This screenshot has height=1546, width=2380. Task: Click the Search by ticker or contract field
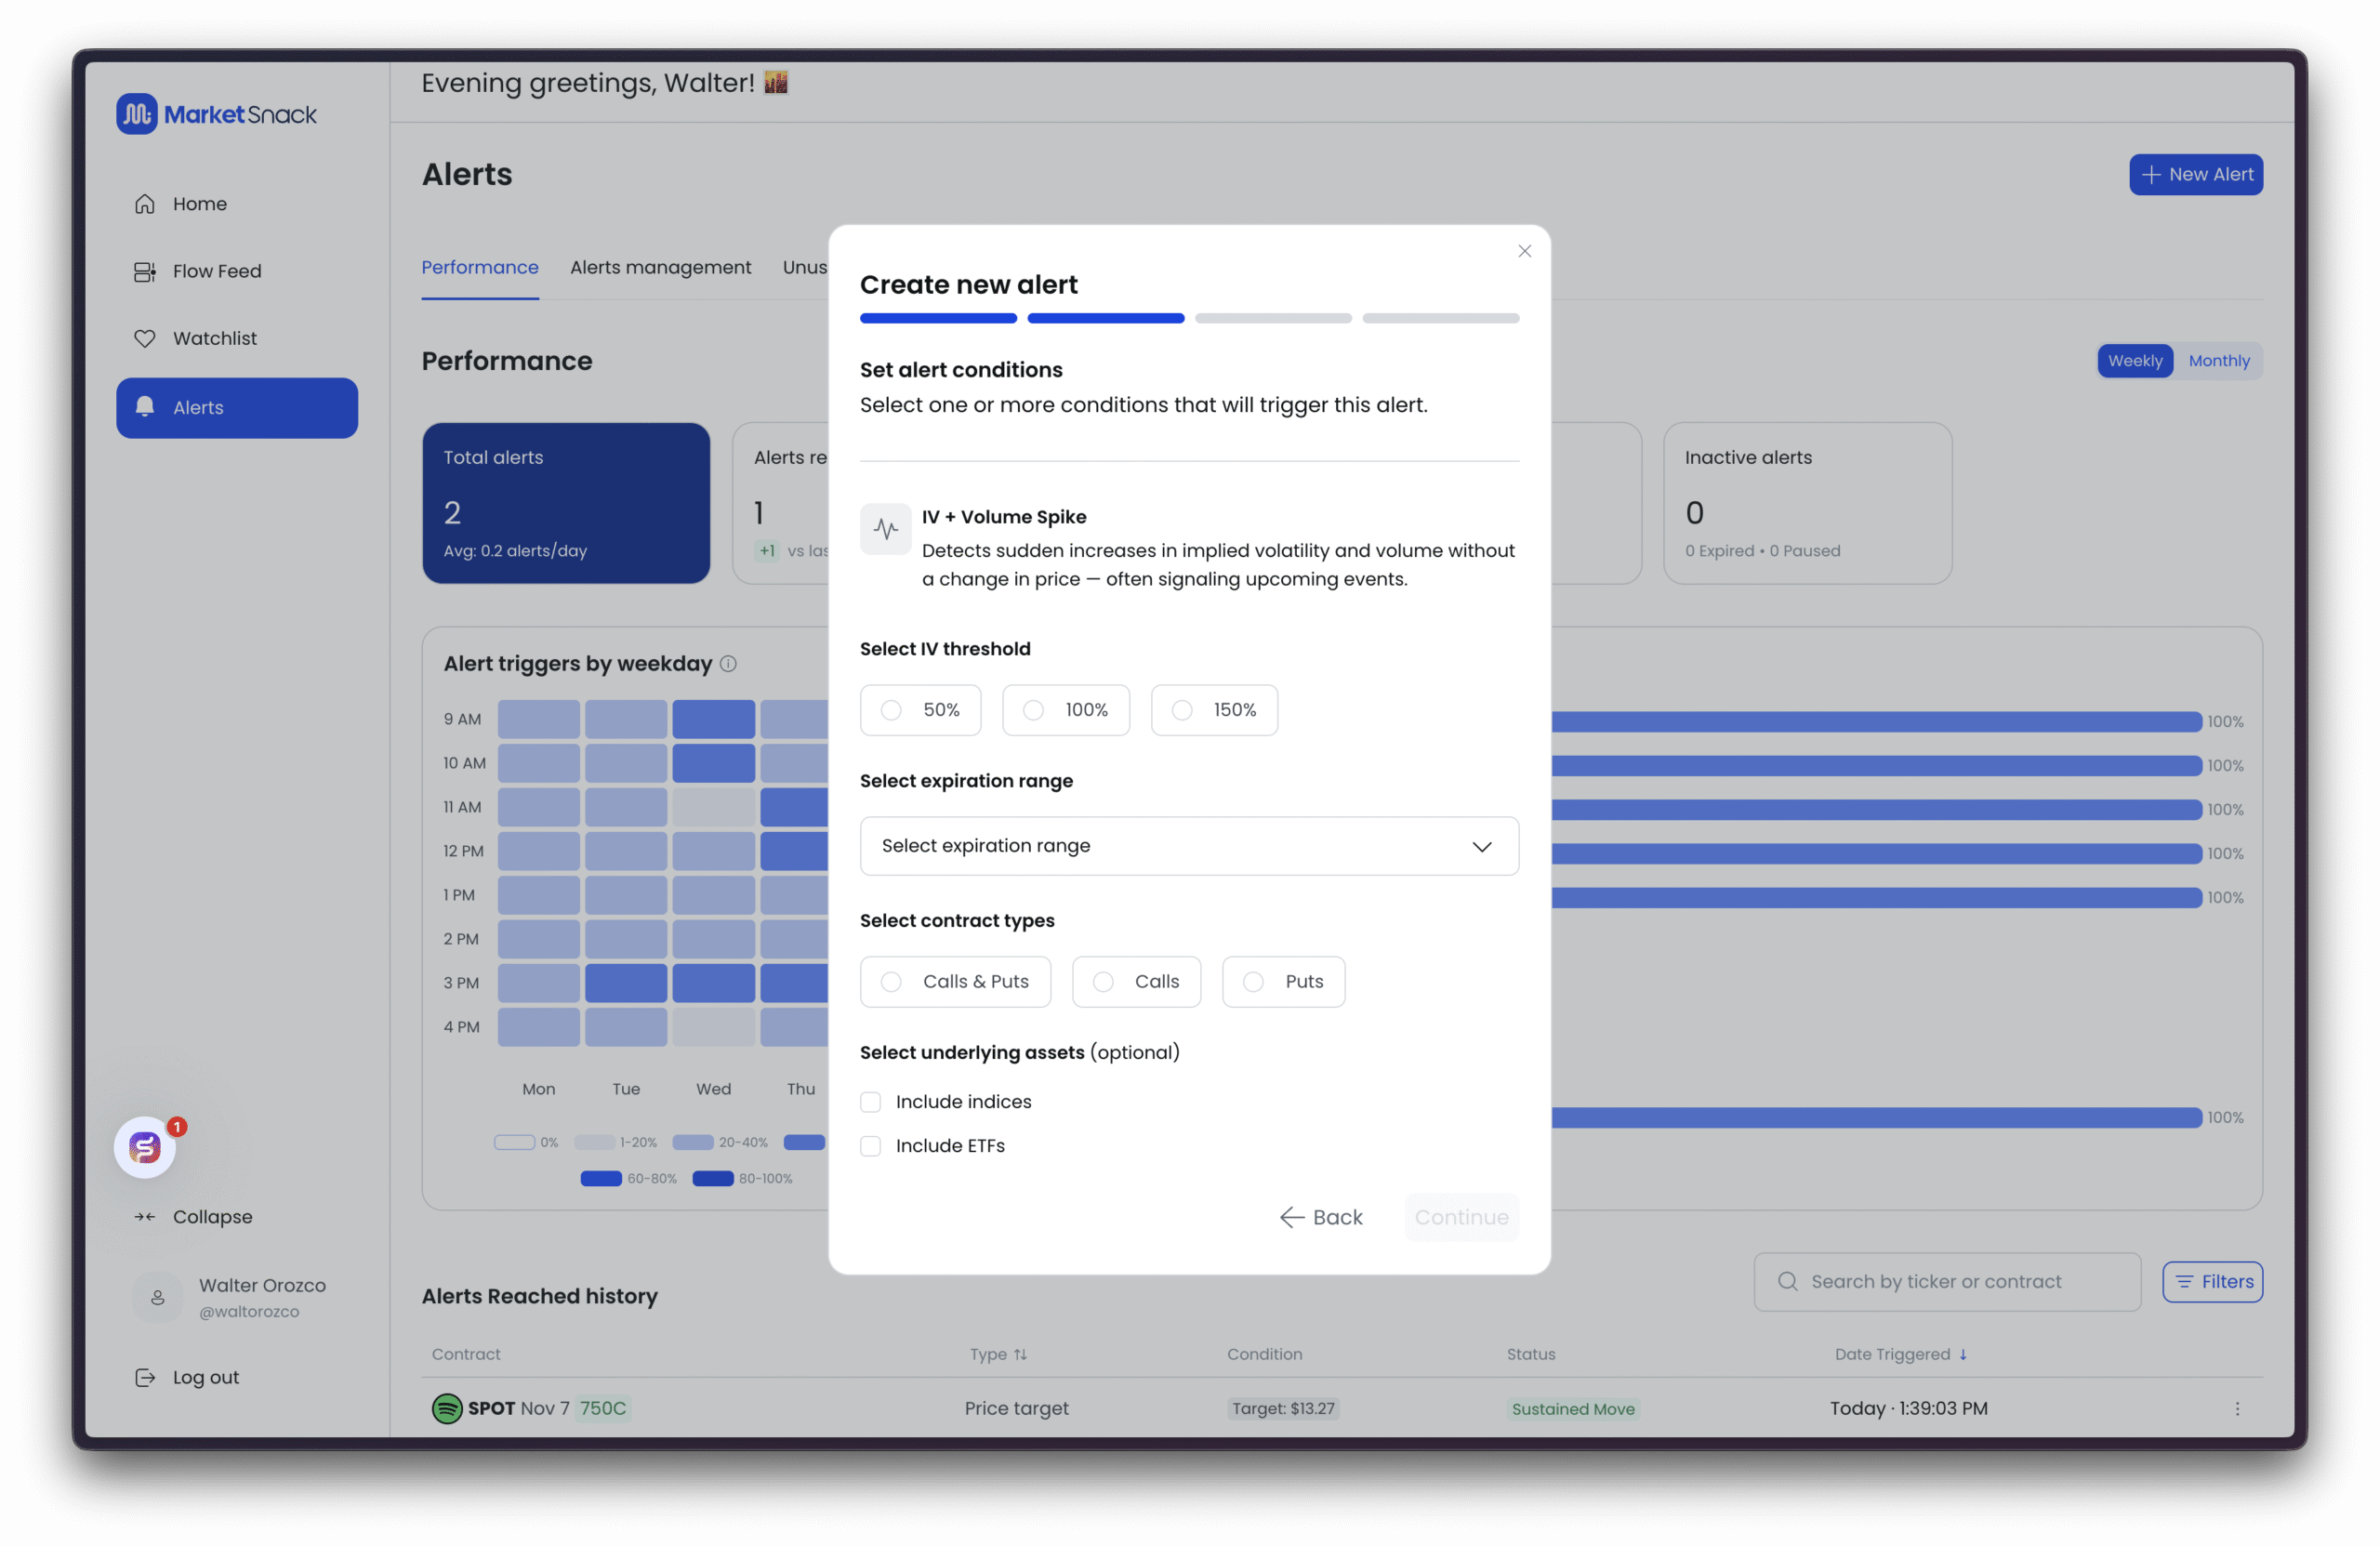[1946, 1282]
